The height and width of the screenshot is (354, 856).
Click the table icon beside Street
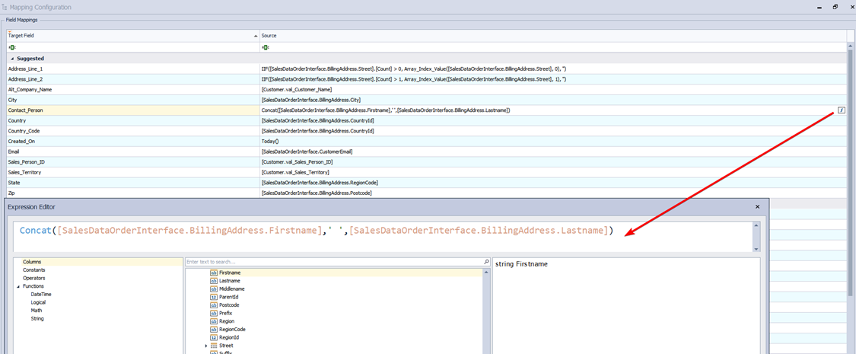(x=214, y=346)
